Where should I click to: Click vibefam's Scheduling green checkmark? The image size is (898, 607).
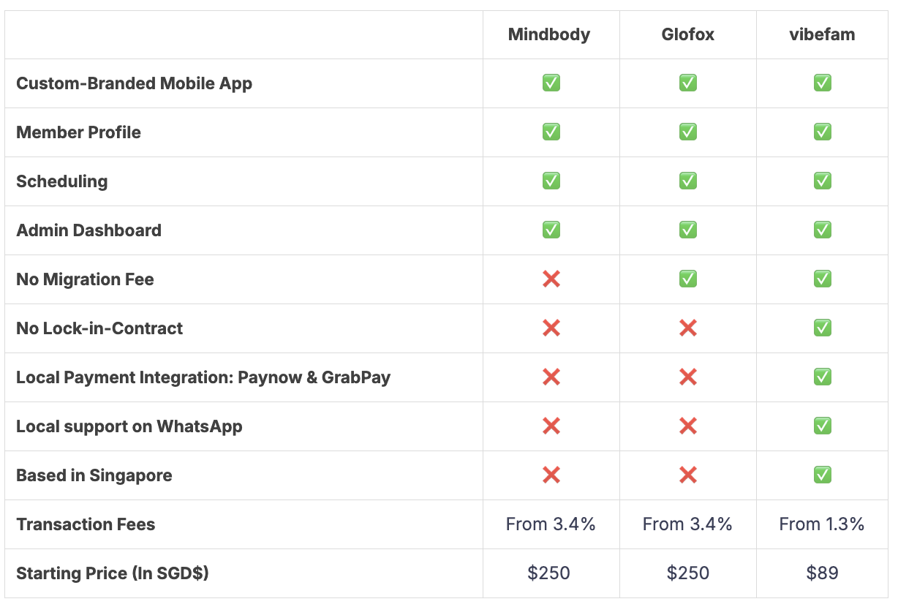click(822, 181)
